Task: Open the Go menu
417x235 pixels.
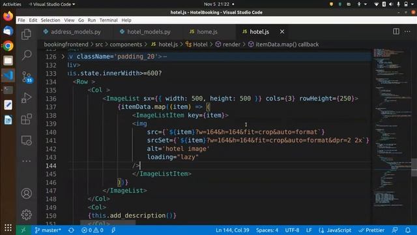Action: tap(81, 20)
